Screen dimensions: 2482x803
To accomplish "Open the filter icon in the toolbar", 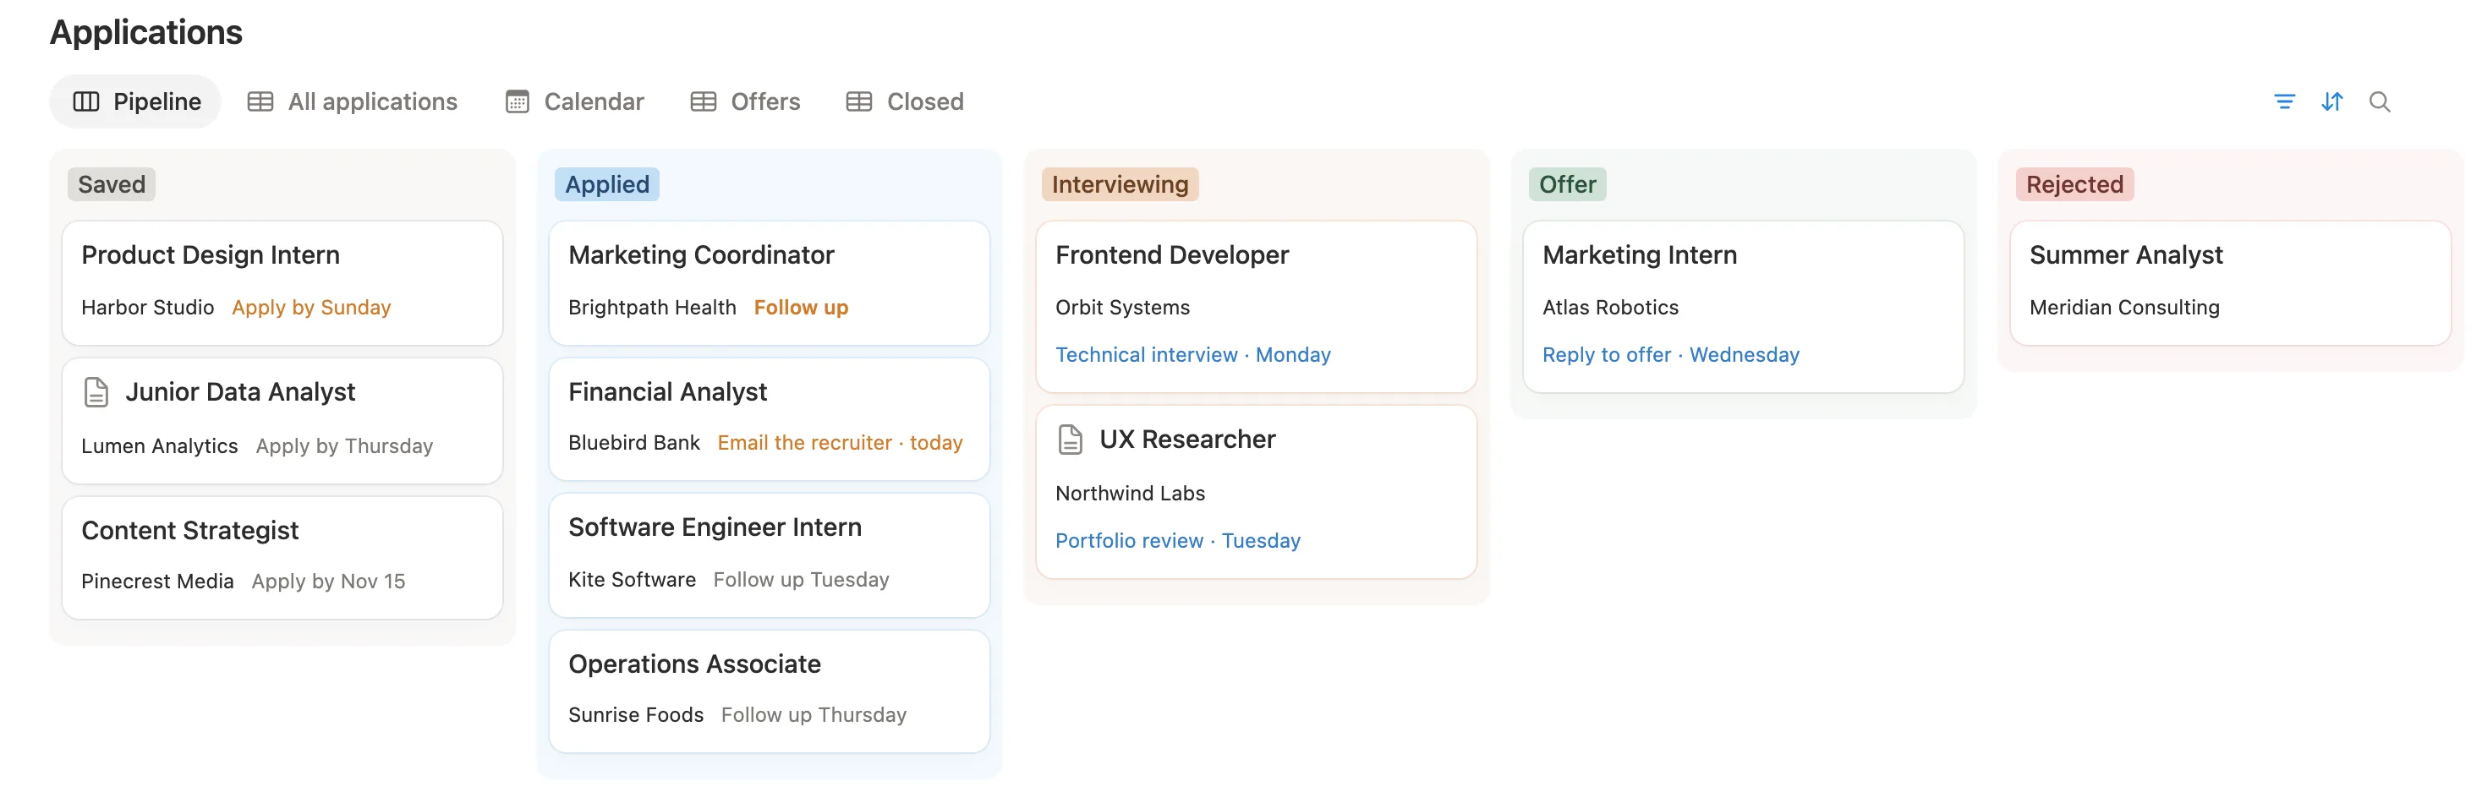I will 2283,101.
